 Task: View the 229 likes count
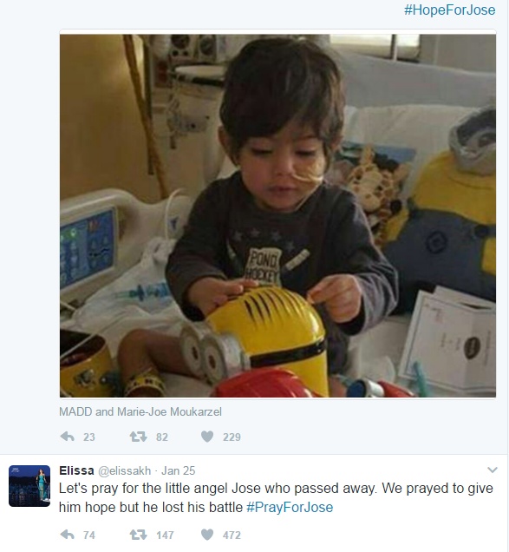tap(232, 437)
